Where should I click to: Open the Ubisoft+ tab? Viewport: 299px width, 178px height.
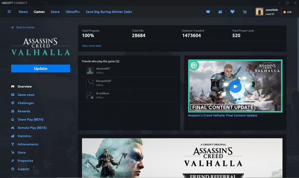tap(73, 12)
